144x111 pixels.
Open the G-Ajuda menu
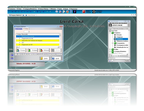pyautogui.click(x=66, y=9)
